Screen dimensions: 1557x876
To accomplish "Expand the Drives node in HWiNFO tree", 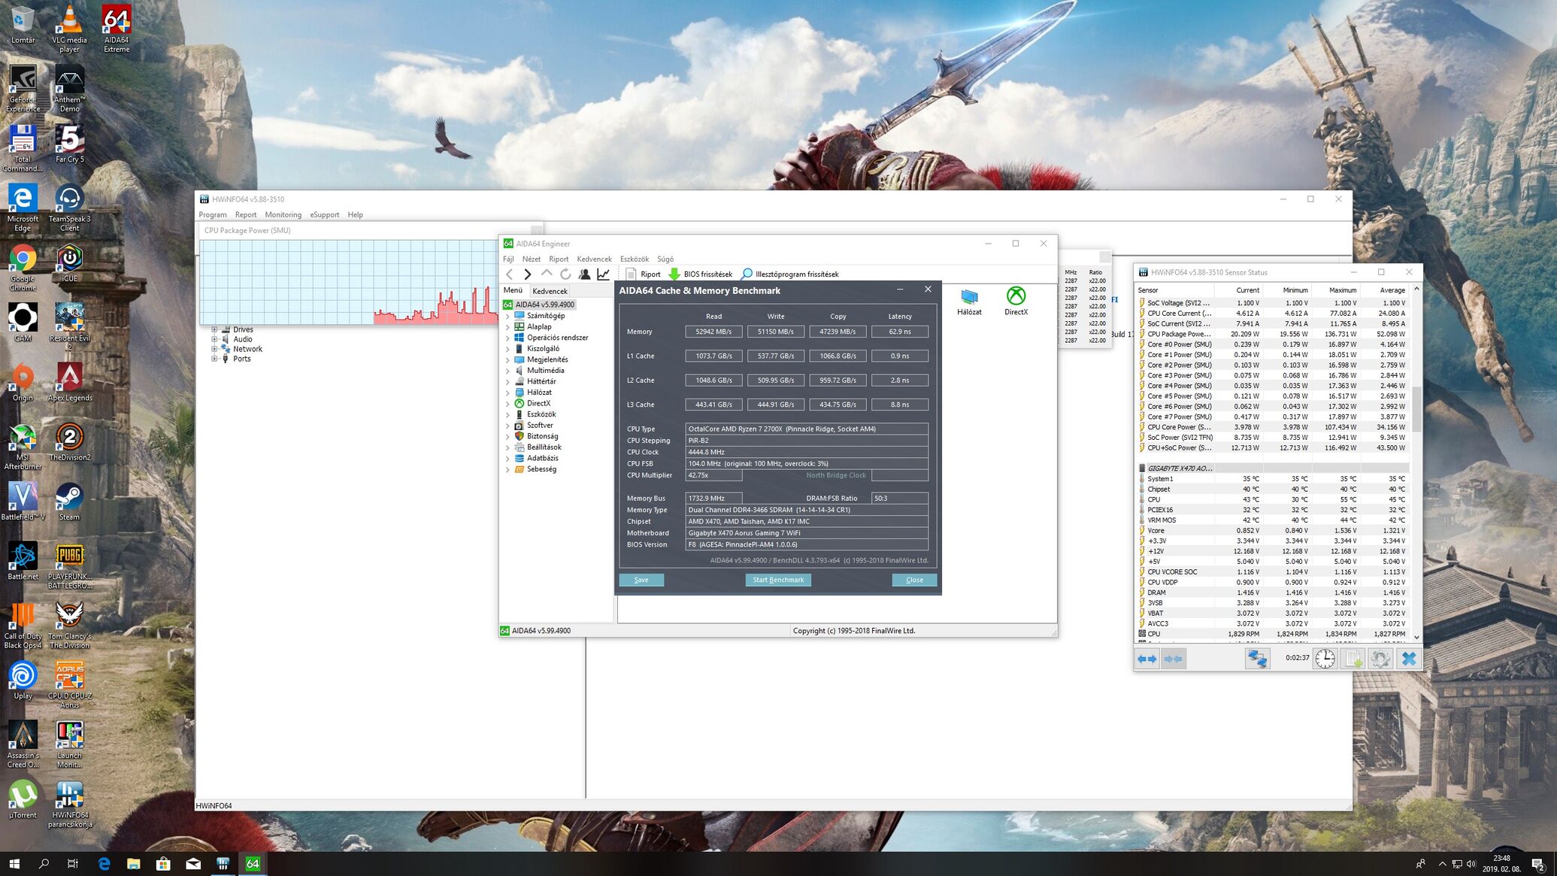I will (x=214, y=329).
